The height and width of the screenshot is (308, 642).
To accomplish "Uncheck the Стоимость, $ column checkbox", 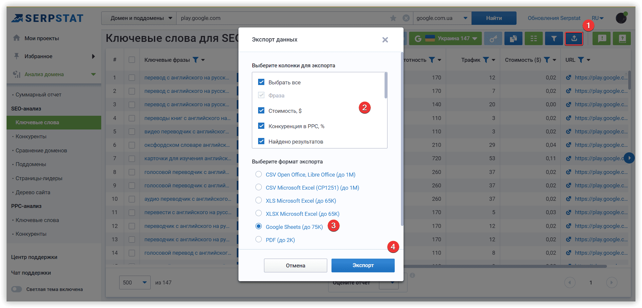I will click(x=261, y=110).
